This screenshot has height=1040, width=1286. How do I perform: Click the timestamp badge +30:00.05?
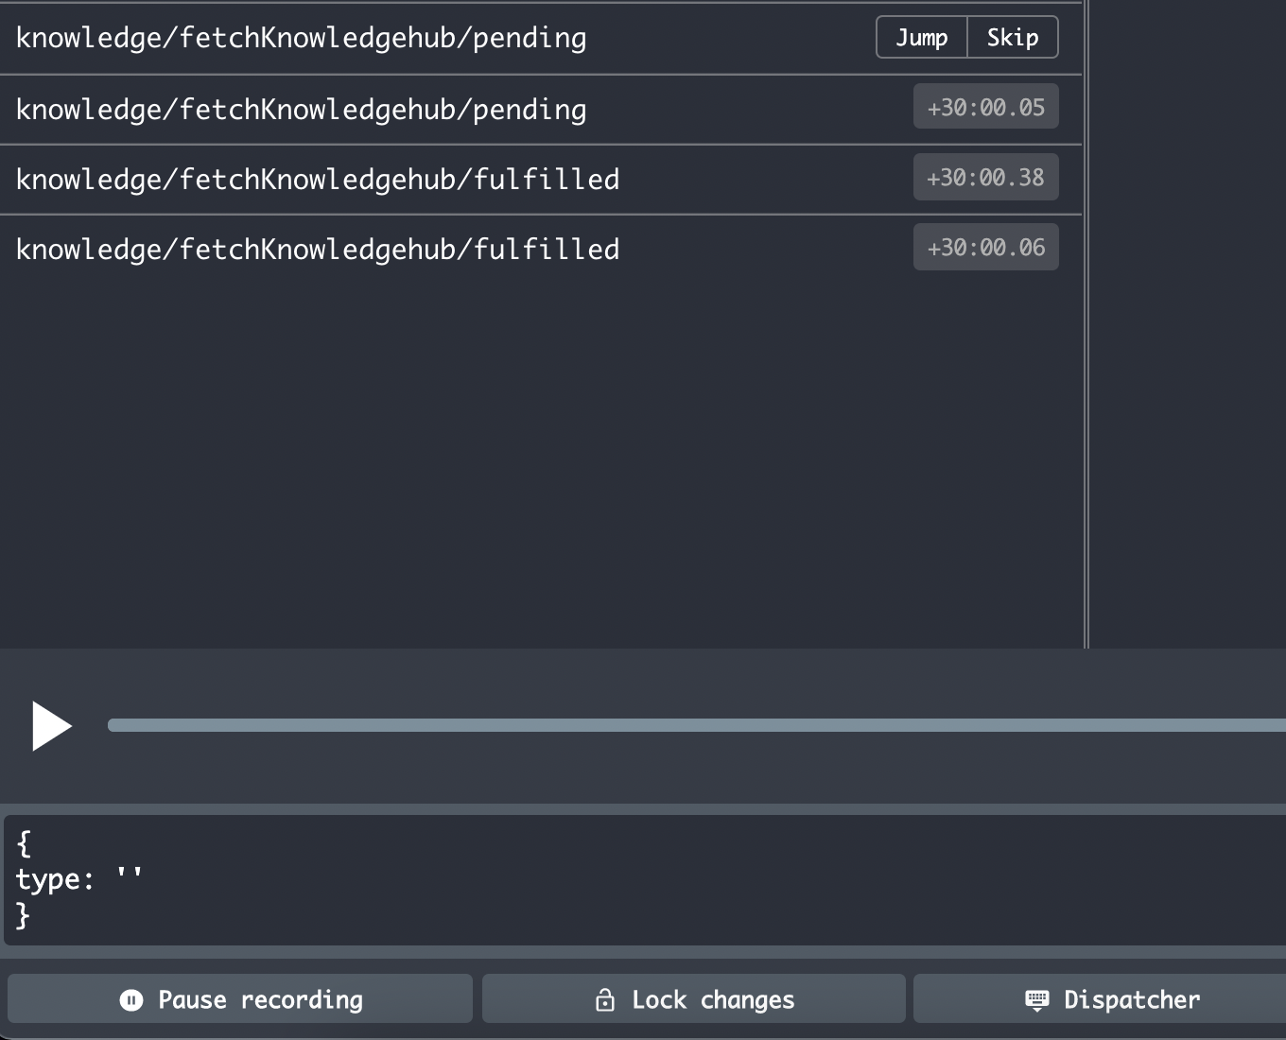[x=985, y=107]
